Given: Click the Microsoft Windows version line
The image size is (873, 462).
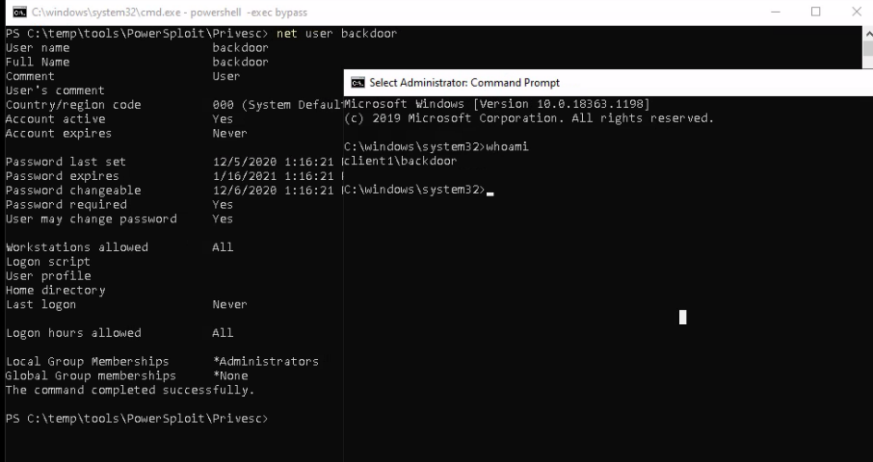Looking at the screenshot, I should click(496, 104).
